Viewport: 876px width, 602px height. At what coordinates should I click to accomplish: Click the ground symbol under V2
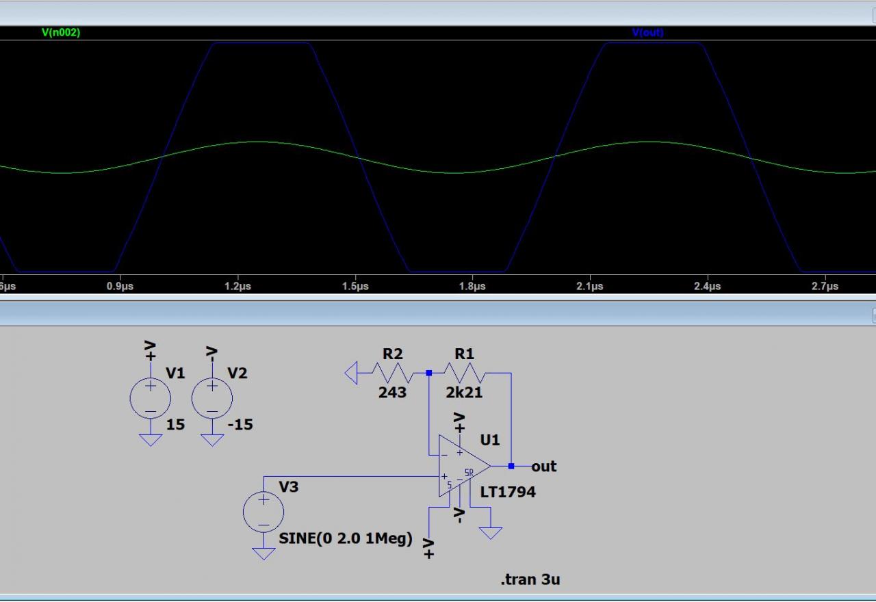[212, 440]
